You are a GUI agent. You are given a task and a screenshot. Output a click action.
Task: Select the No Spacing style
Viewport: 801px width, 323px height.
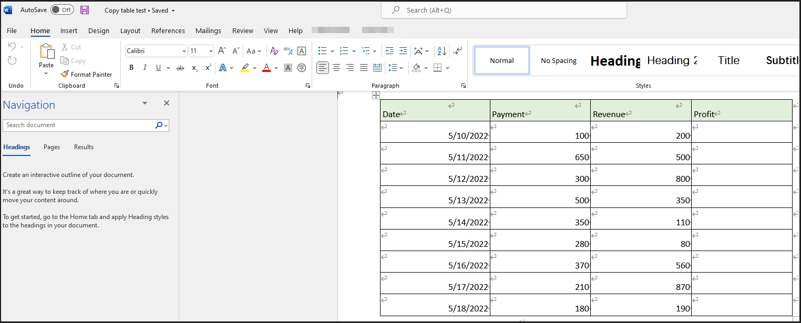pos(558,60)
